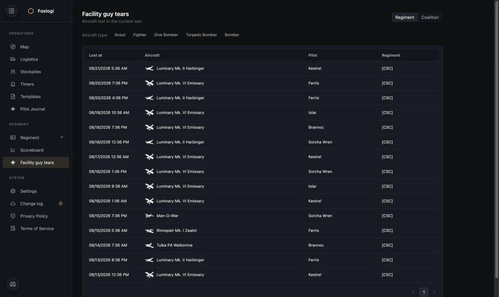Click the Rinnspeir Mk. I Zealot aircraft icon

click(x=149, y=230)
